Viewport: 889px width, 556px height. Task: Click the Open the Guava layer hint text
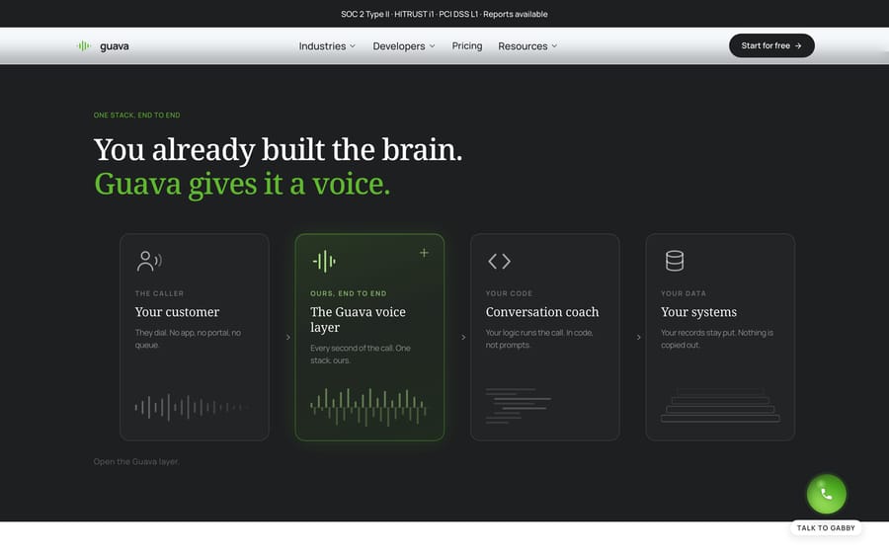pos(136,462)
